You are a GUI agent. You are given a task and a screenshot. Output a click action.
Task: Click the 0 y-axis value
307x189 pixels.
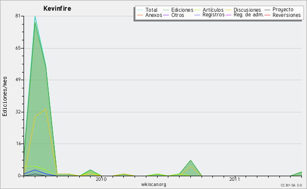tap(19, 176)
